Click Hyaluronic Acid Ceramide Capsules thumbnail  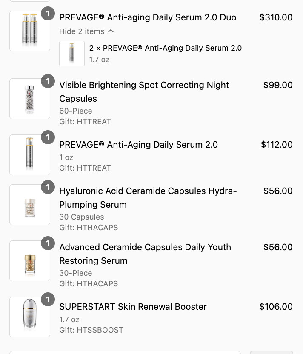[x=30, y=205]
